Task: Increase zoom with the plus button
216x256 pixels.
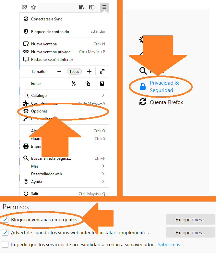Action: [89, 71]
